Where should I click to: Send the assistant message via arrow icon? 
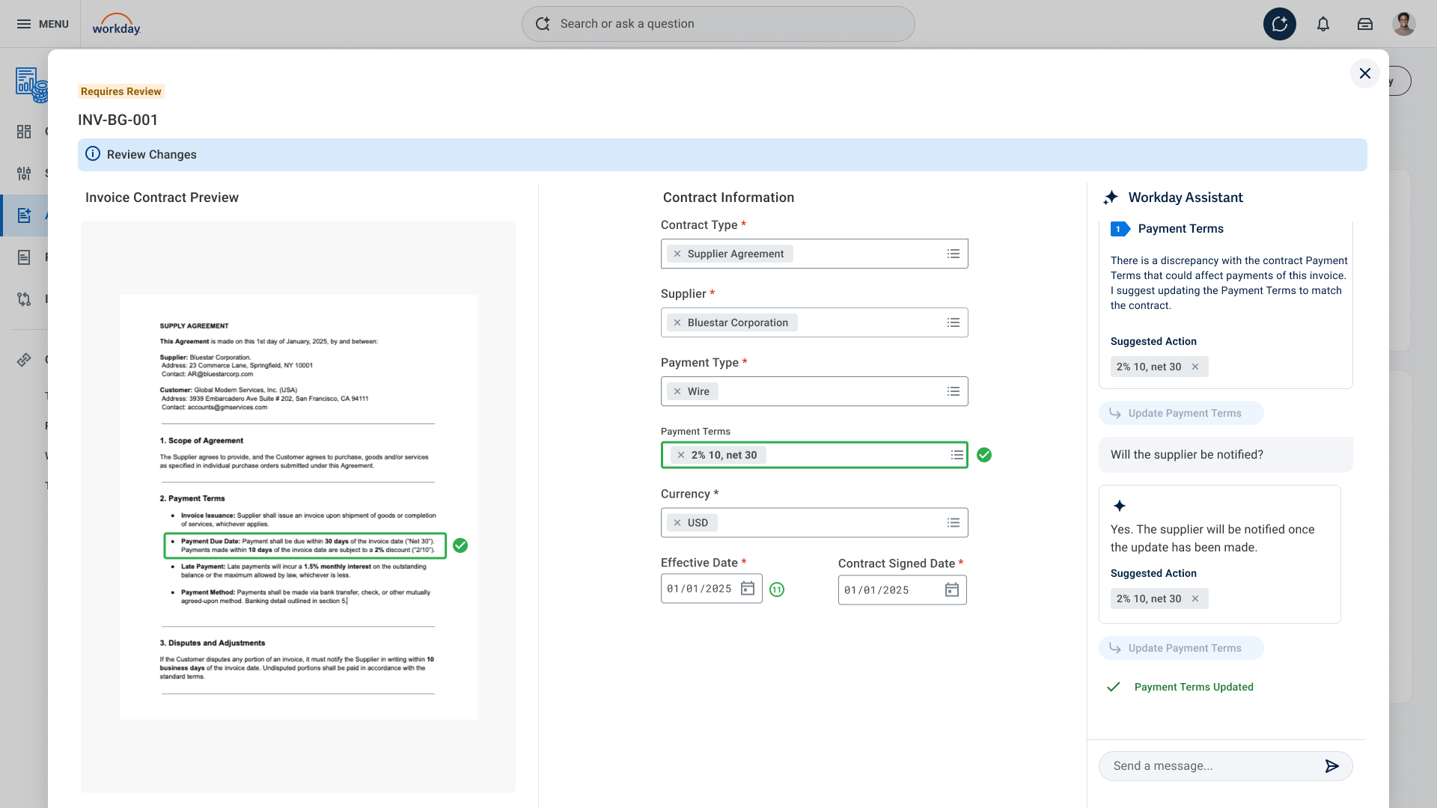coord(1331,766)
